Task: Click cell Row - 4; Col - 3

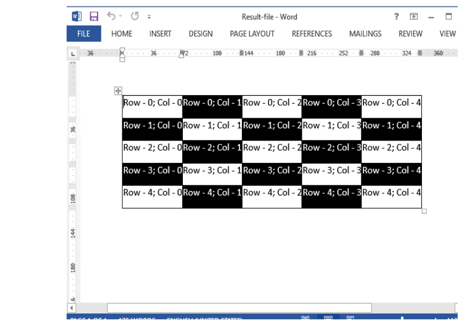Action: (x=332, y=197)
